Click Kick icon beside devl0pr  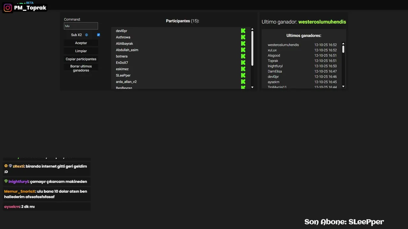pyautogui.click(x=243, y=31)
